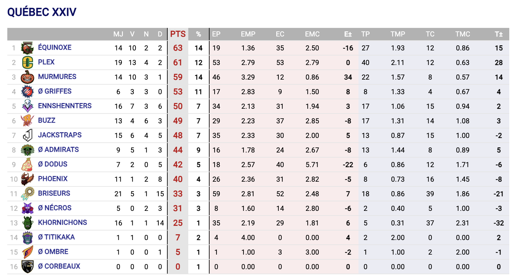The width and height of the screenshot is (515, 279).
Task: Click the Plex team logo icon
Action: (27, 62)
